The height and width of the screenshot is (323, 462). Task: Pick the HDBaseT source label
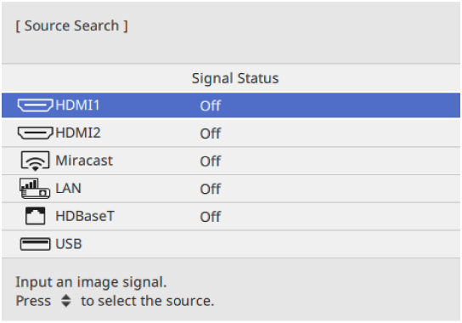click(x=85, y=216)
